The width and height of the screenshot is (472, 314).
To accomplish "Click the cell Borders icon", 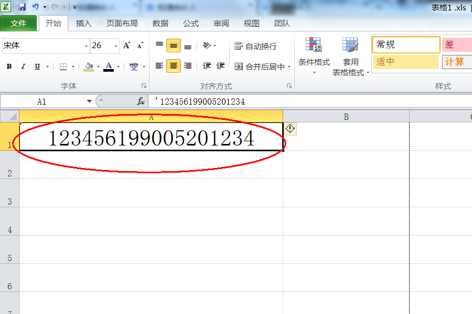I will (63, 66).
